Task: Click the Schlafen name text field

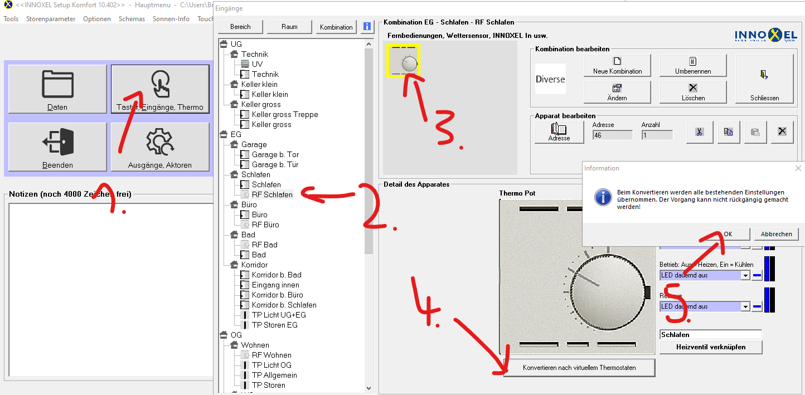Action: click(711, 335)
